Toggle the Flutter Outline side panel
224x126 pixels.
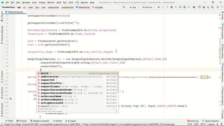[x=223, y=51]
